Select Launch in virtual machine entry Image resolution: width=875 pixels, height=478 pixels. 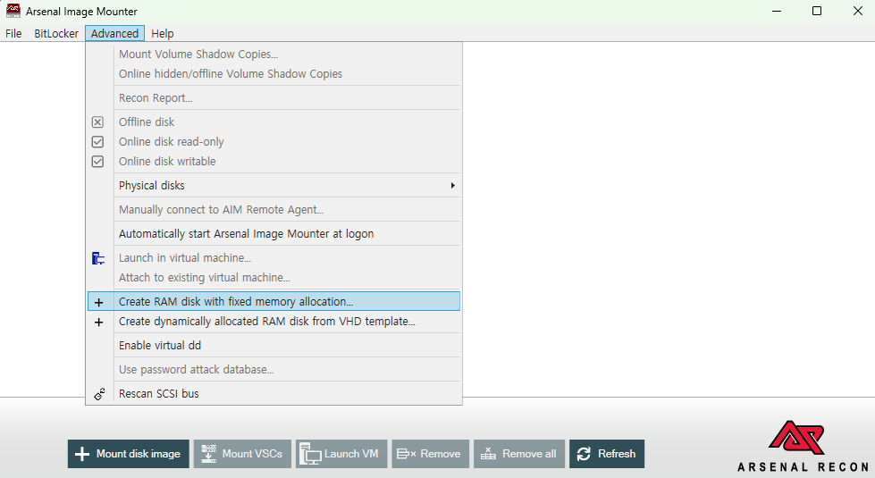pos(274,257)
